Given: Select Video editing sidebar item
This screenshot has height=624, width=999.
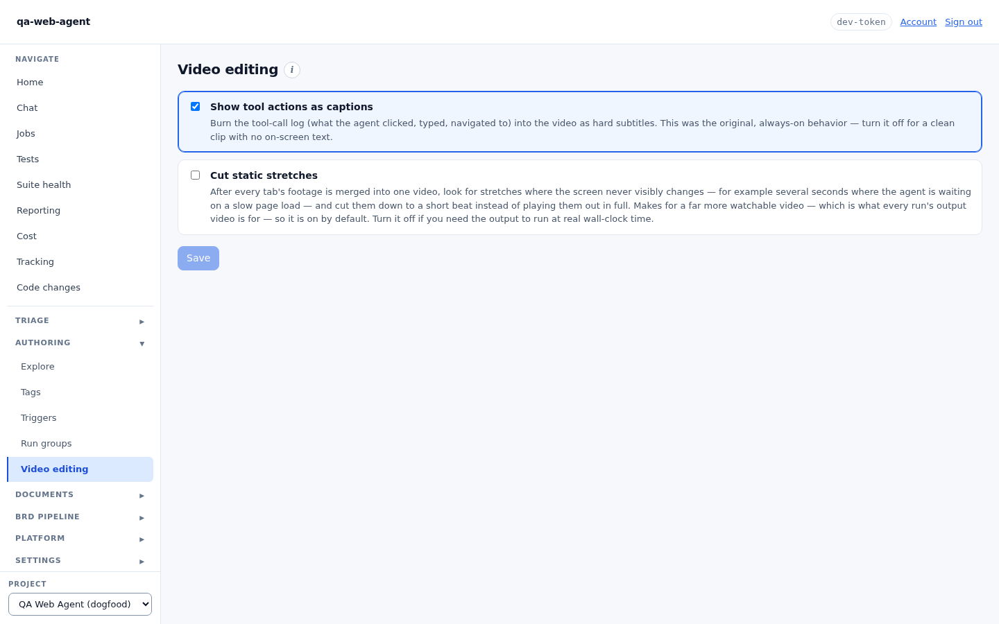Looking at the screenshot, I should 80,469.
